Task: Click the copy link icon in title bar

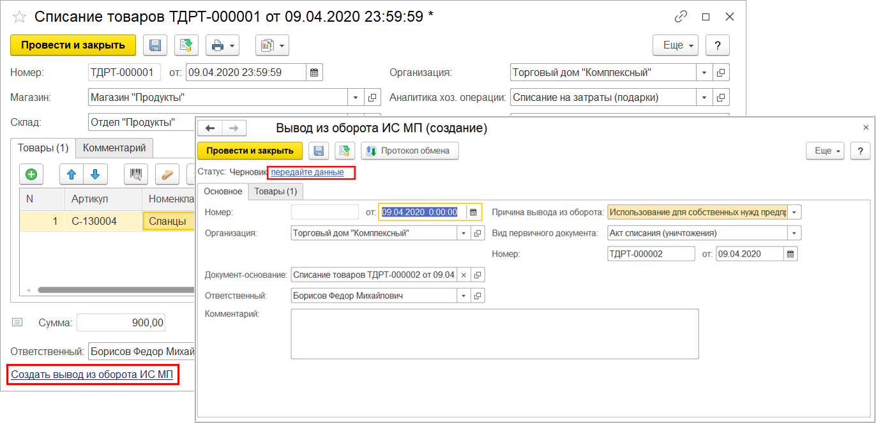Action: coord(681,17)
